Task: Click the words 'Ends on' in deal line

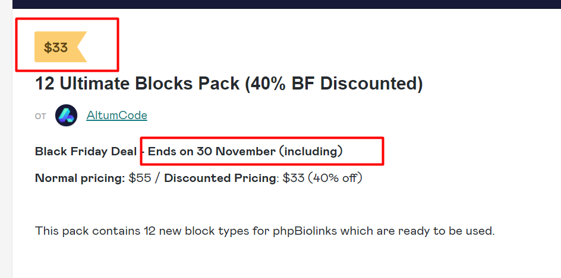Action: coord(171,151)
